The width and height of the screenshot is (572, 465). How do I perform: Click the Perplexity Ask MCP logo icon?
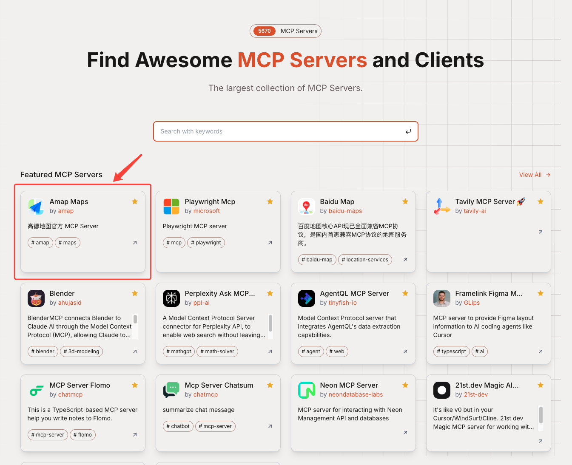(171, 298)
